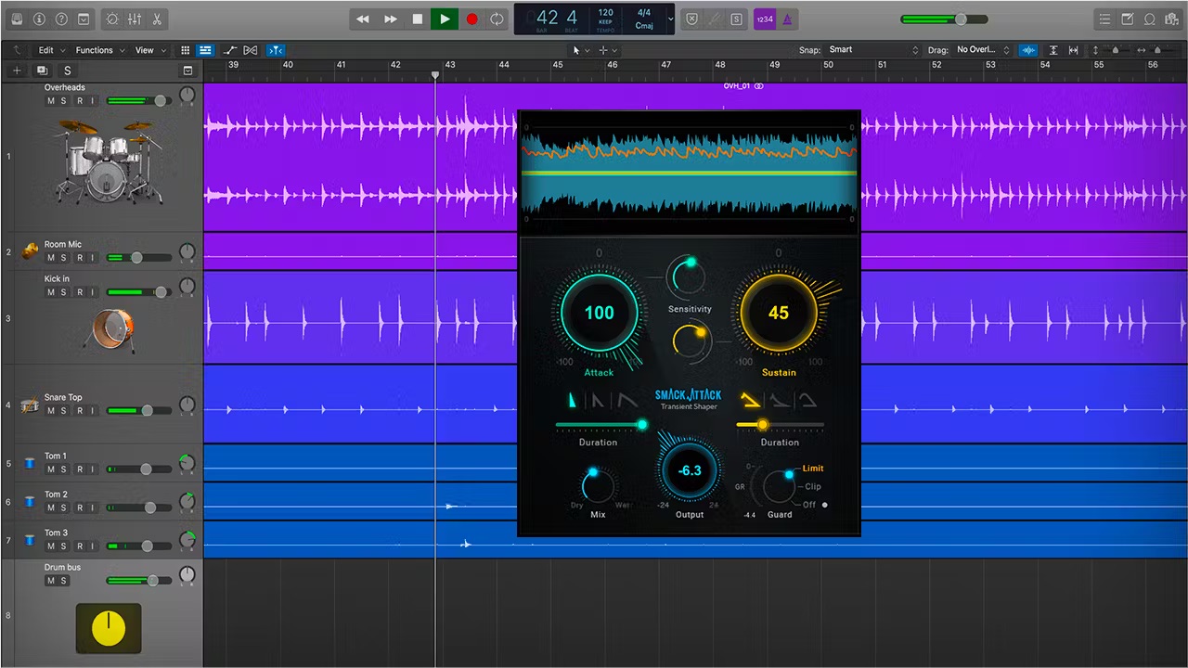This screenshot has width=1188, height=668.
Task: Click the Drum bus yellow knob thumbnail
Action: tap(109, 627)
